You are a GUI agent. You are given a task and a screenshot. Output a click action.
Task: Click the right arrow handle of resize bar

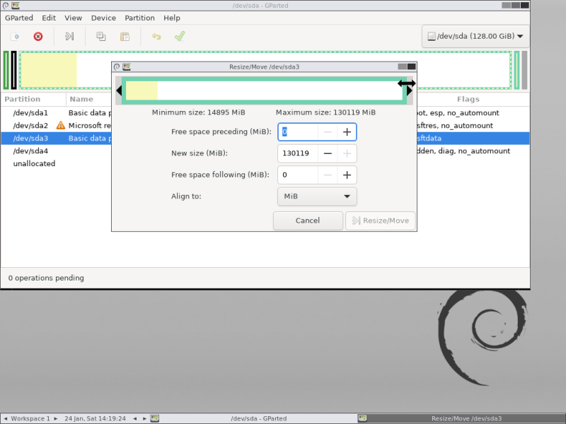pyautogui.click(x=410, y=90)
